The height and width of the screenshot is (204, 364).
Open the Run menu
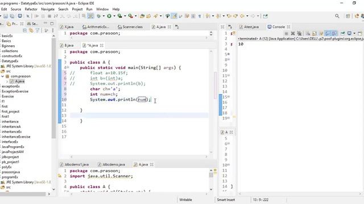(89, 9)
